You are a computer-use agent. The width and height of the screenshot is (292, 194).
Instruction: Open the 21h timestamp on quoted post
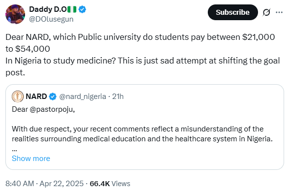click(x=118, y=97)
